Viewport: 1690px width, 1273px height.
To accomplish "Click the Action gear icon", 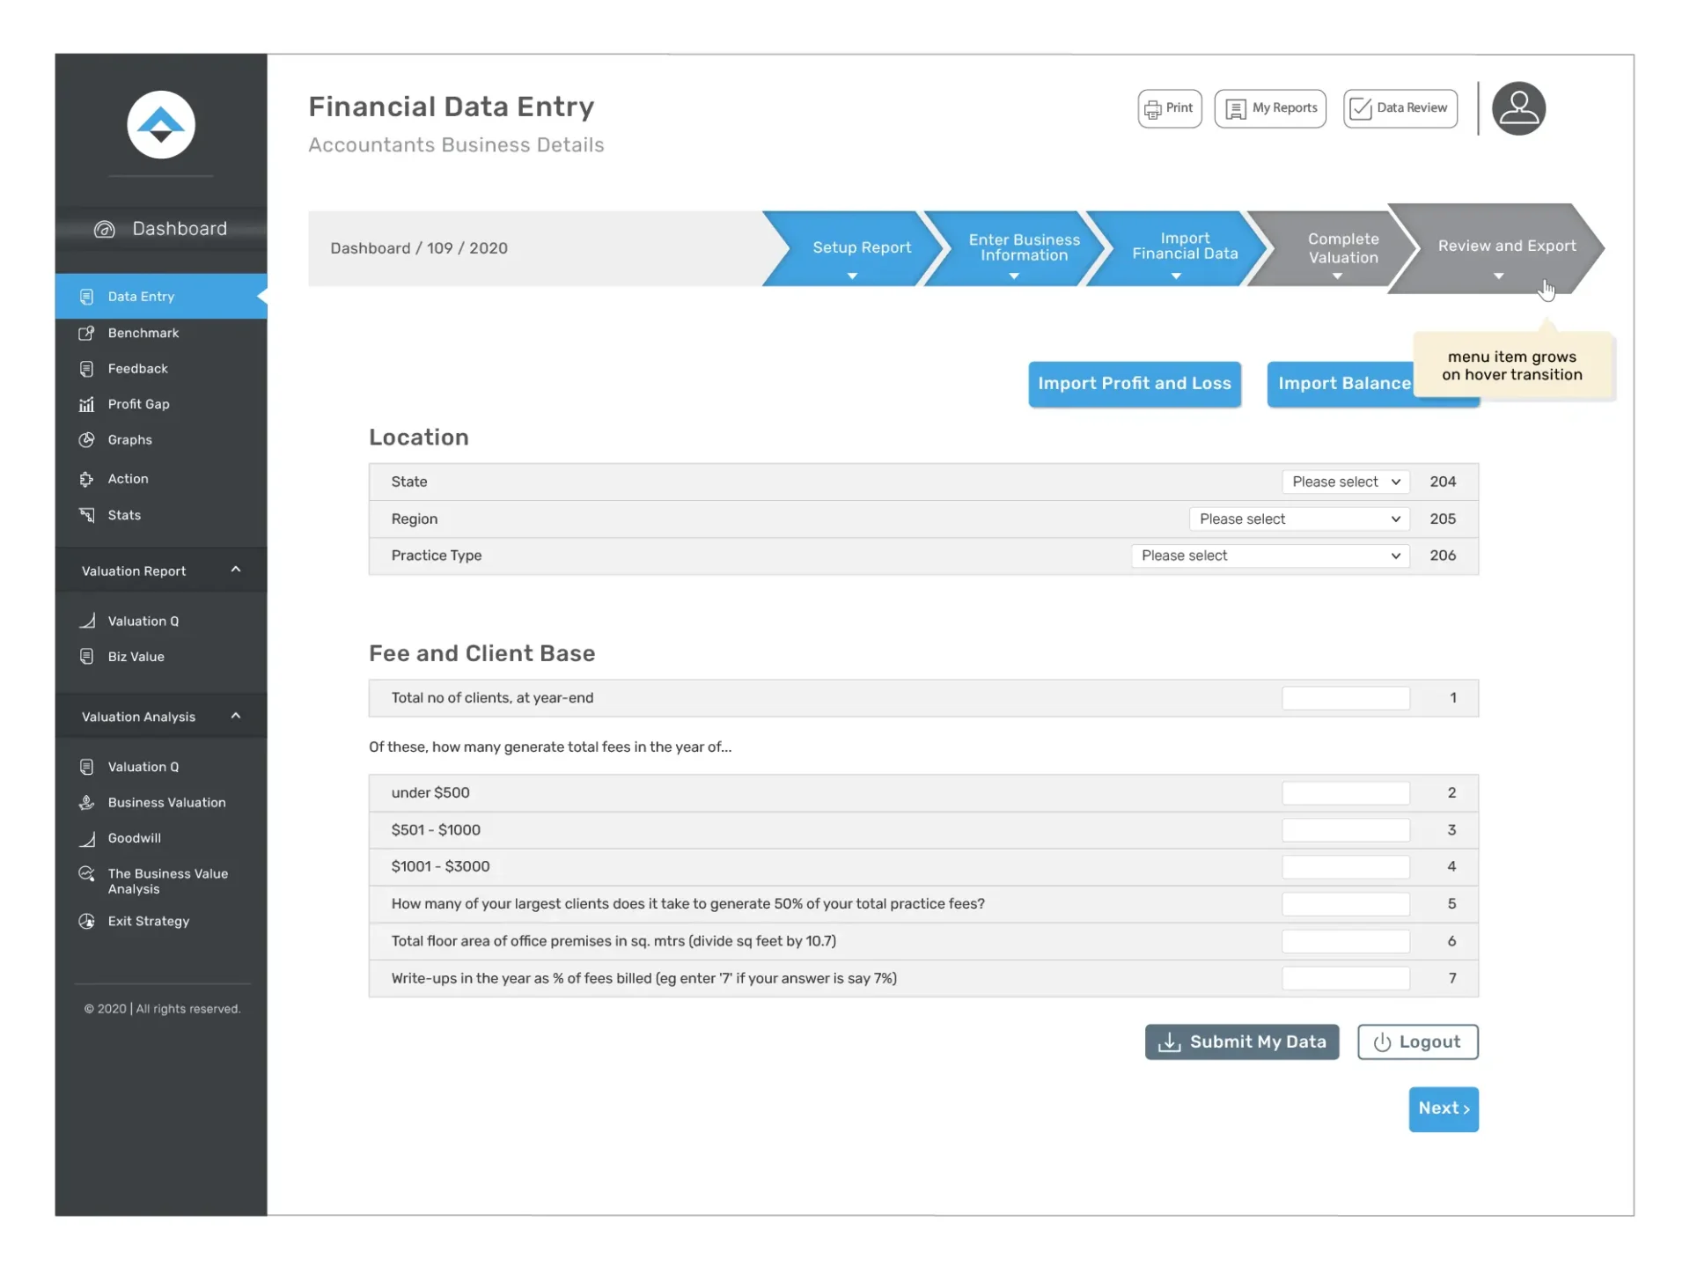I will tap(86, 479).
